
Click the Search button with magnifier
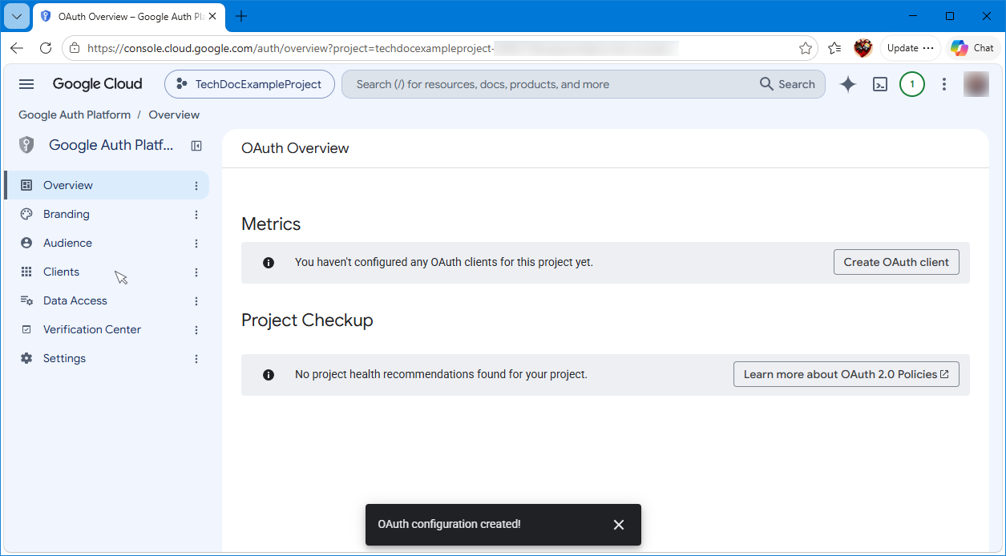pyautogui.click(x=787, y=84)
